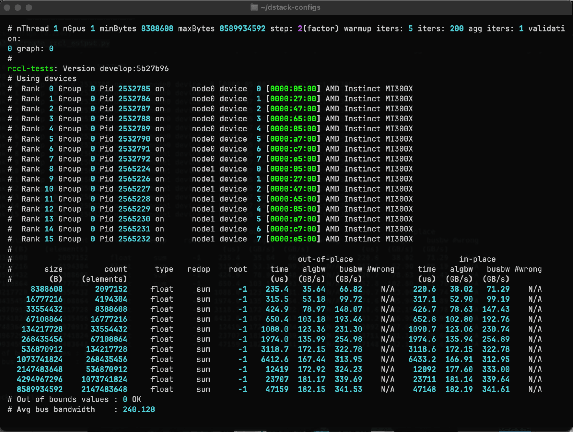Click the green zoom window button
Screen dimensions: 573x432
coord(29,7)
